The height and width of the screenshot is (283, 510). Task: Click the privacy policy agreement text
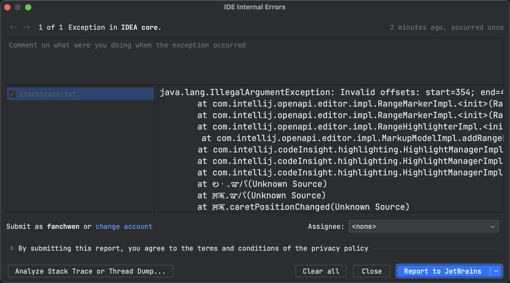pos(193,248)
